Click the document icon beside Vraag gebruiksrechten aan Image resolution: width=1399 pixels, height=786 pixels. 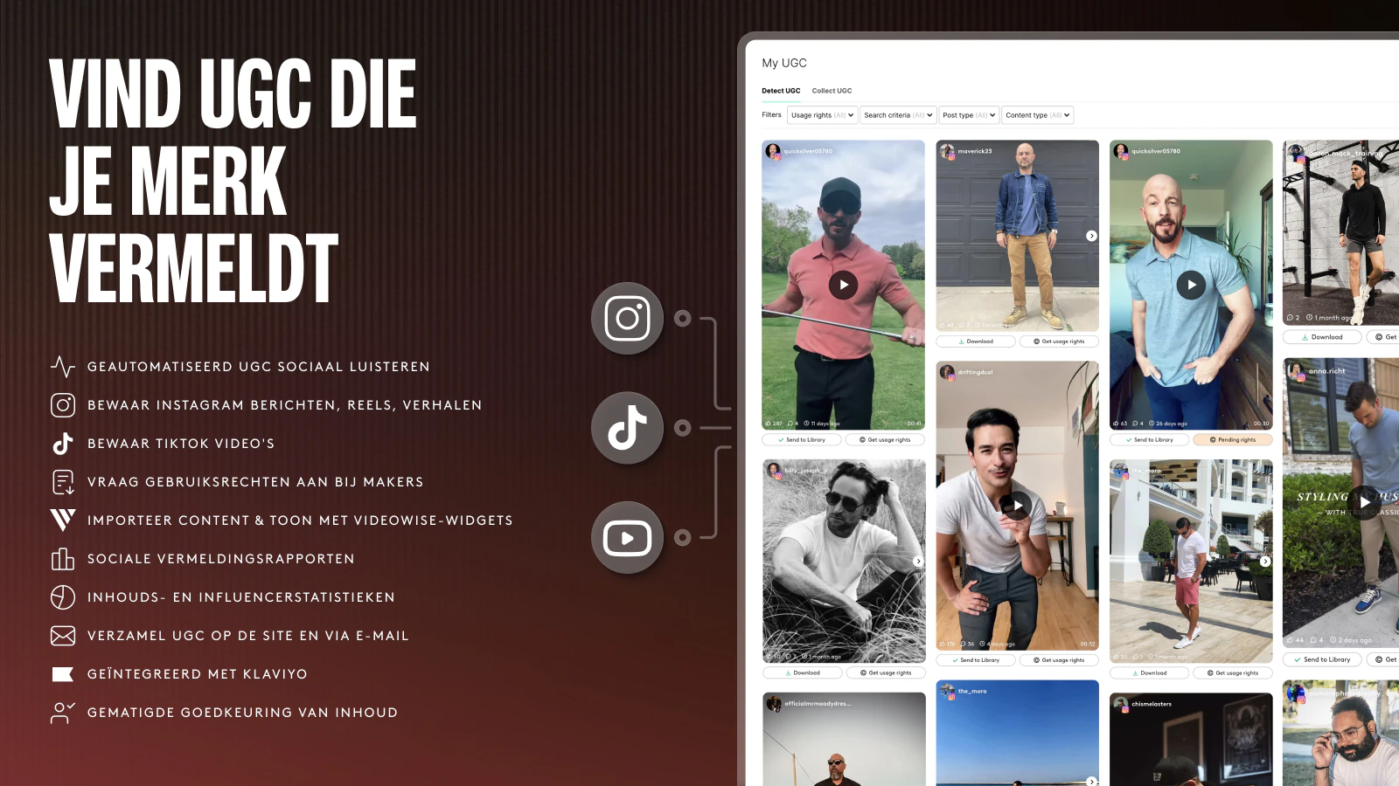(x=63, y=482)
